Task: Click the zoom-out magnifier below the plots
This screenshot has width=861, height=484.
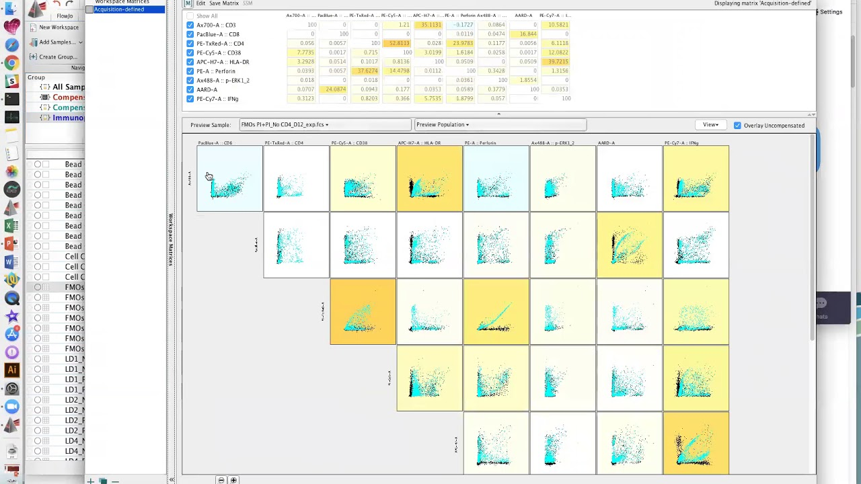Action: (x=221, y=480)
